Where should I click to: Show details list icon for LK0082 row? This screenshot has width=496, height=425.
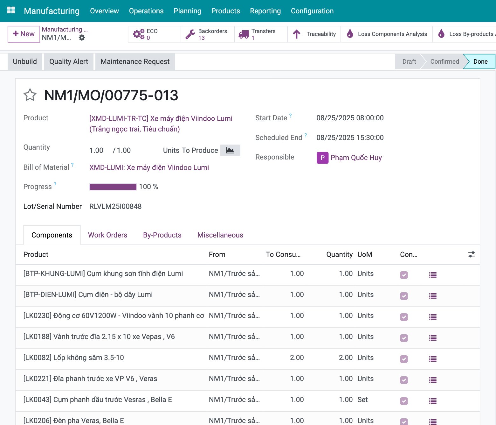pyautogui.click(x=433, y=359)
